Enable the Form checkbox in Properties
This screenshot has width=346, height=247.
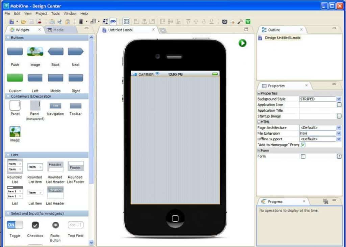[303, 156]
